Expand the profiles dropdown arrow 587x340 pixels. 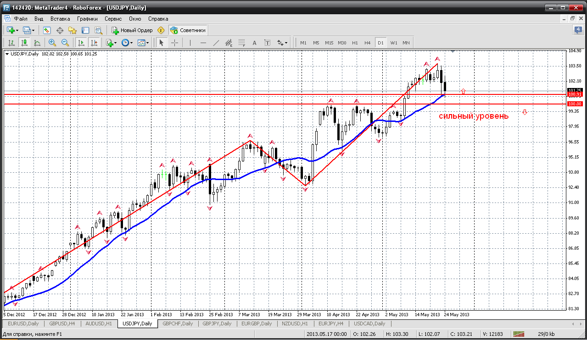coord(34,30)
